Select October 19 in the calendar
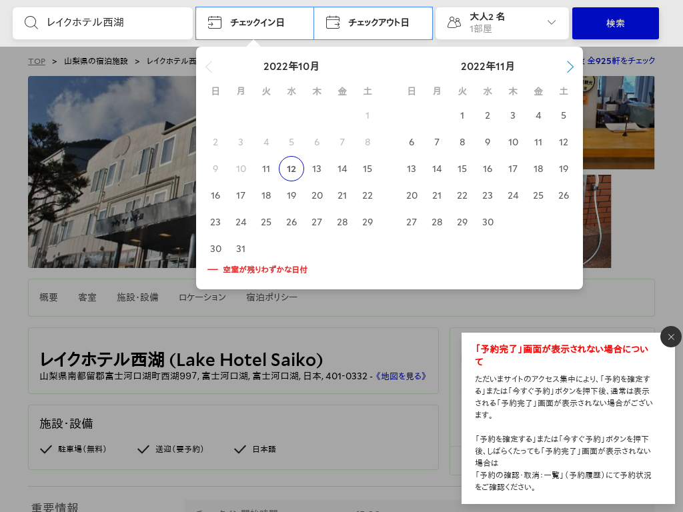 pos(291,195)
